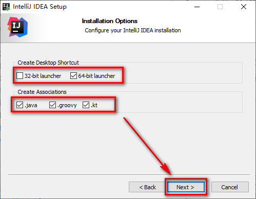256x199 pixels.
Task: Click the Installation Options heading
Action: click(x=110, y=21)
